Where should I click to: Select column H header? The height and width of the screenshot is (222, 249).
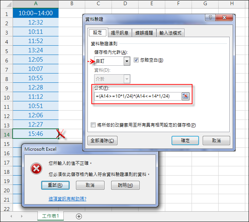(x=232, y=4)
